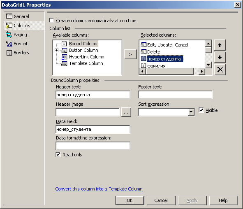Toggle the Read only checkbox

[x=58, y=155]
